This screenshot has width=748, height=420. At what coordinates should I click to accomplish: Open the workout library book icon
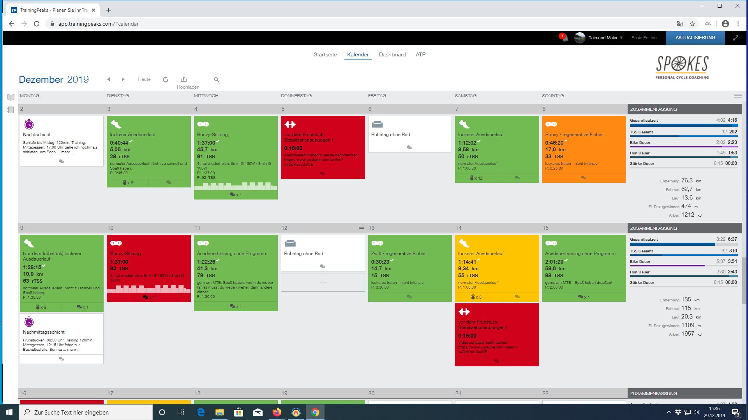click(11, 97)
